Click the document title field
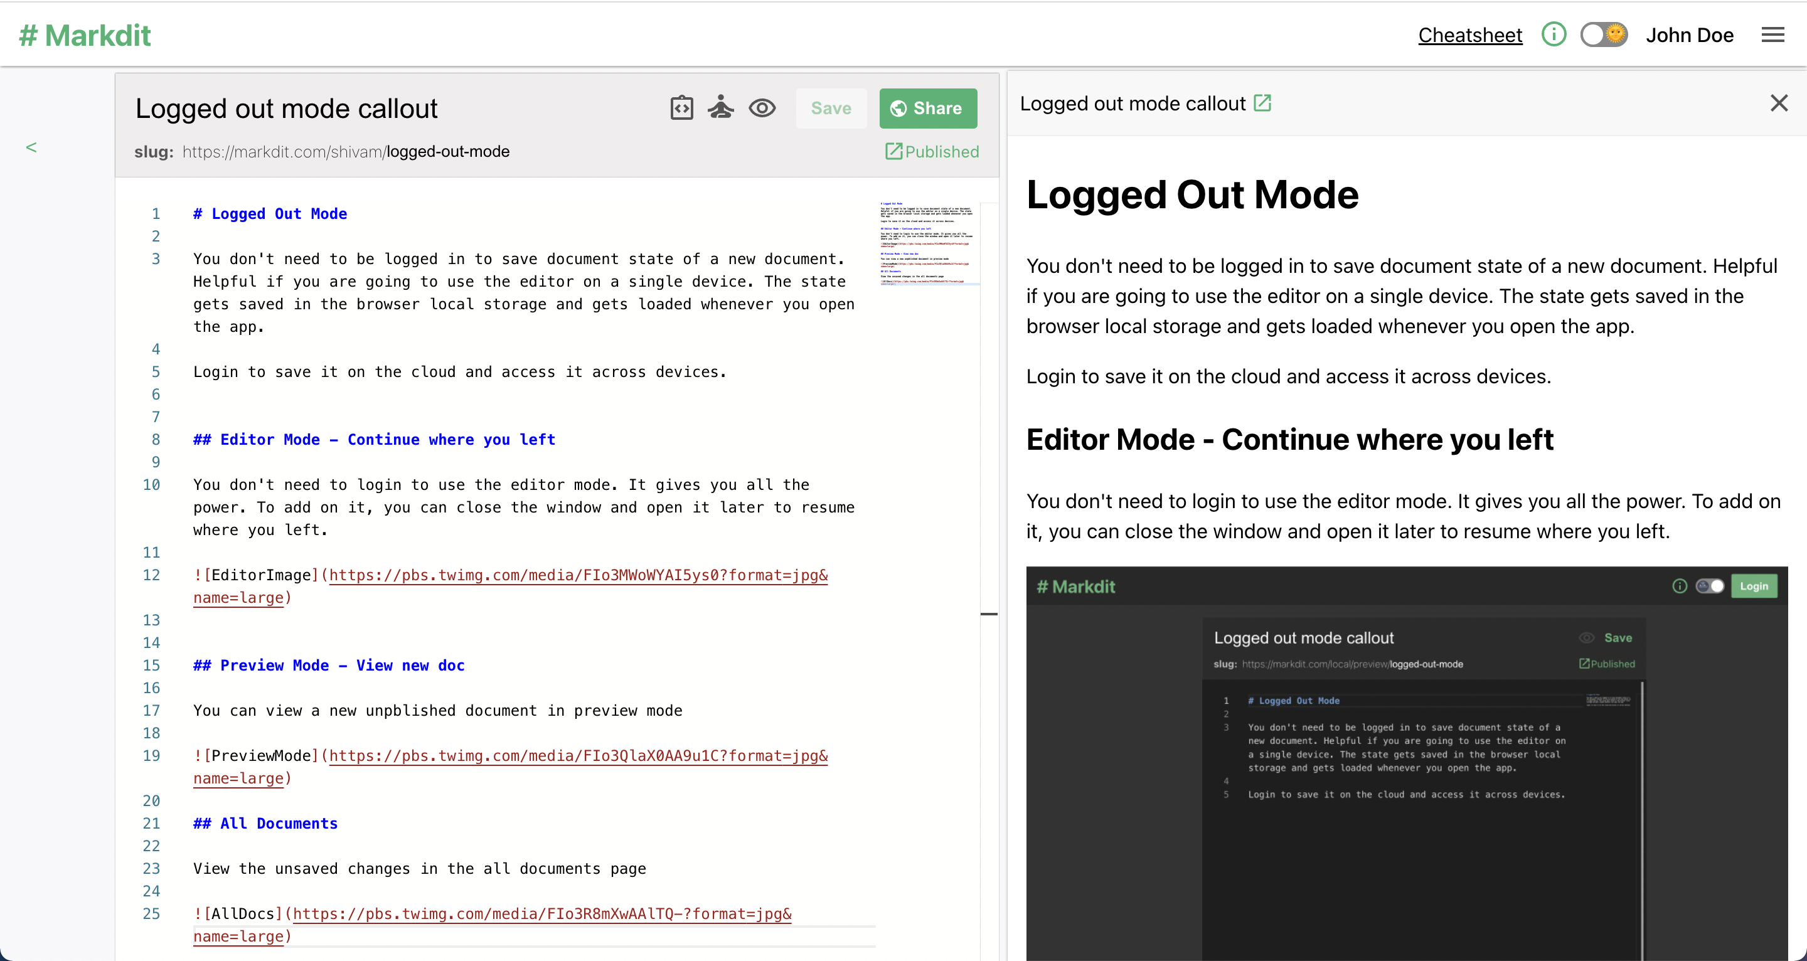 (286, 109)
